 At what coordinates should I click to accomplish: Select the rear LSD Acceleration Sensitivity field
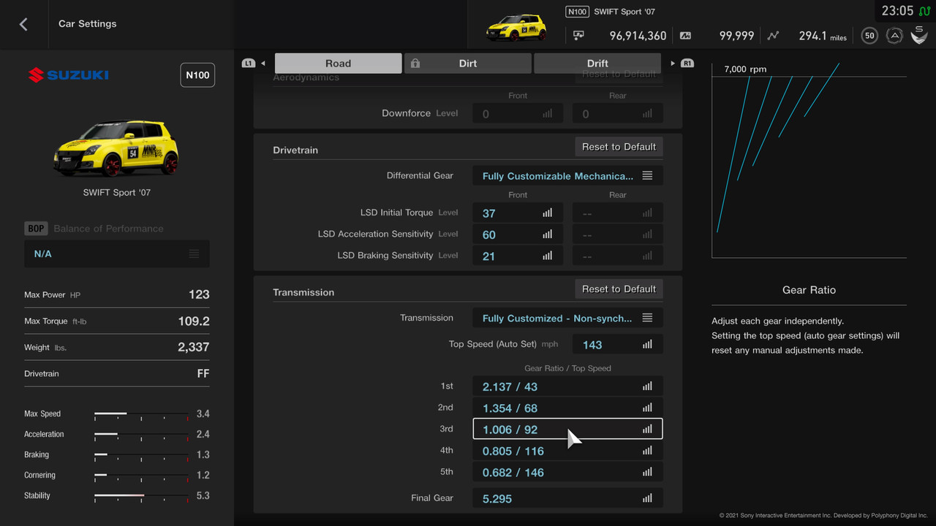618,235
